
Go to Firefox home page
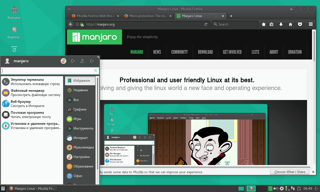pos(290,24)
